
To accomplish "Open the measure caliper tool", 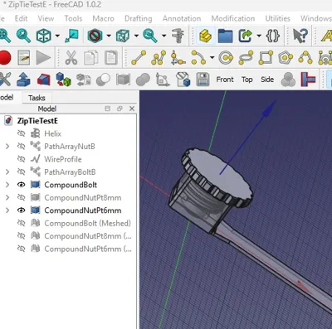I will [x=178, y=36].
